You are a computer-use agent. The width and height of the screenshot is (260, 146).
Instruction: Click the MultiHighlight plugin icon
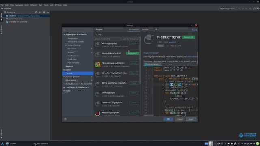pos(97,94)
